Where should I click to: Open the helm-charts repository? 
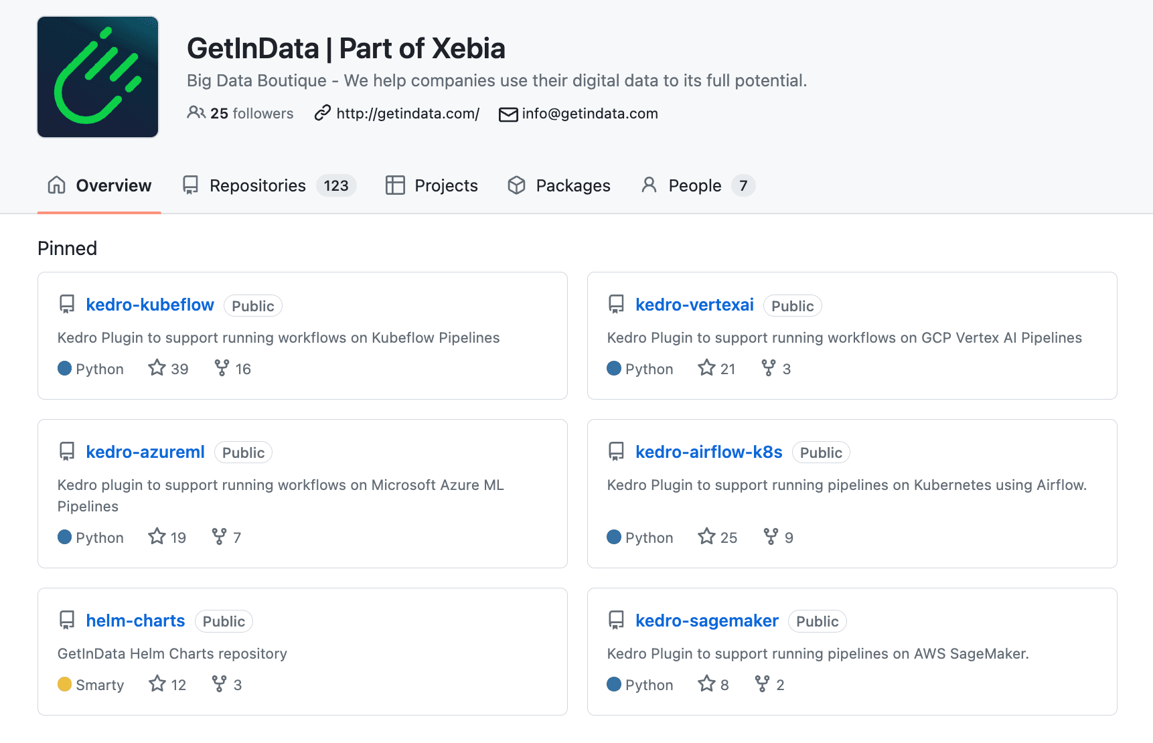click(x=135, y=621)
